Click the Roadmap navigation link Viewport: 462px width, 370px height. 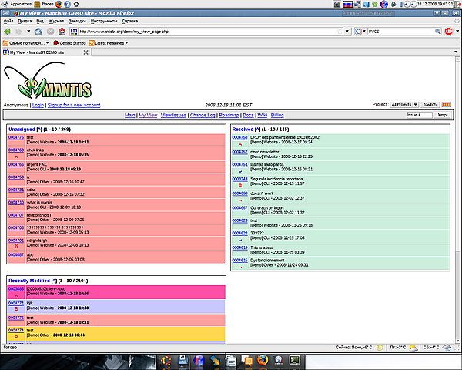click(x=229, y=115)
